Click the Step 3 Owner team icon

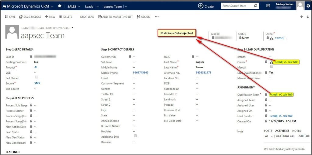[x=271, y=62]
